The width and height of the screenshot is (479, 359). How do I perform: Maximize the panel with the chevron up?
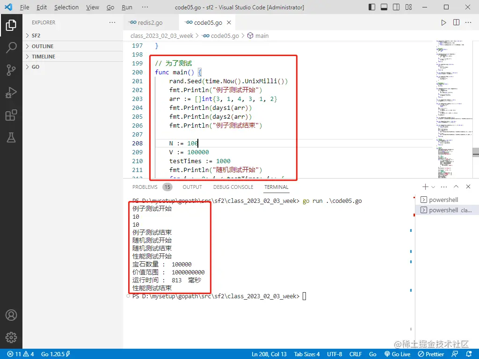pos(456,187)
